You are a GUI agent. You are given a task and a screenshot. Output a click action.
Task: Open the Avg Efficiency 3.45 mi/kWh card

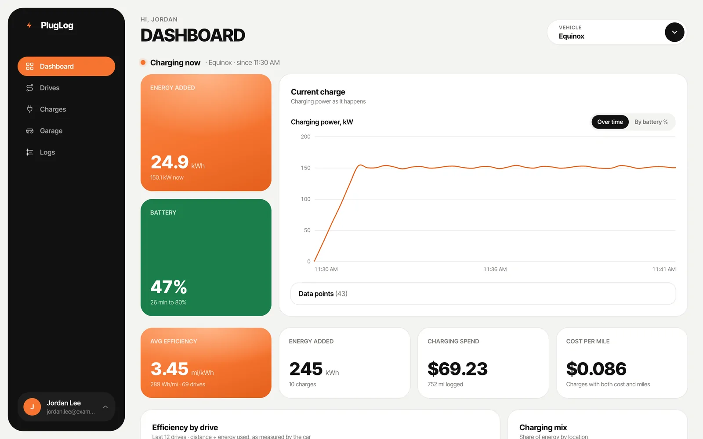tap(206, 363)
